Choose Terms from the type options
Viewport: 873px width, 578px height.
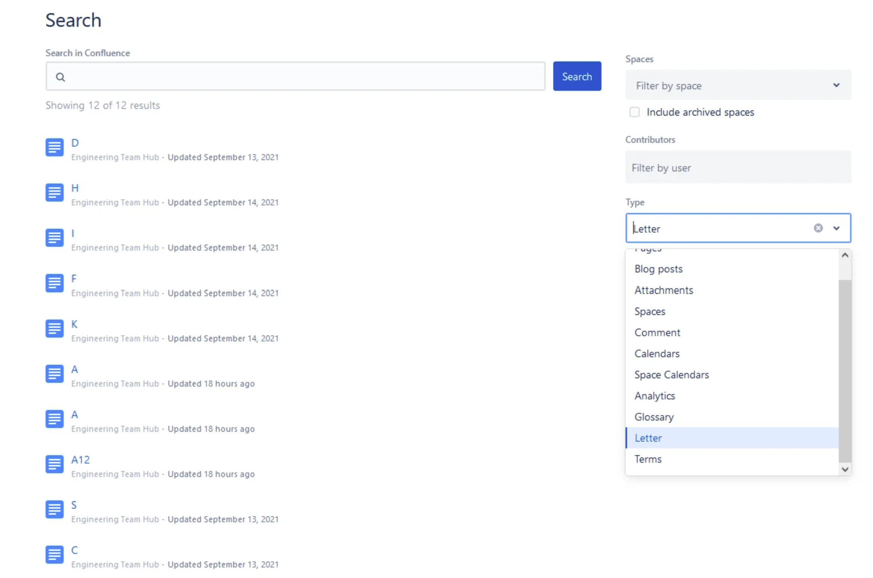click(x=648, y=459)
